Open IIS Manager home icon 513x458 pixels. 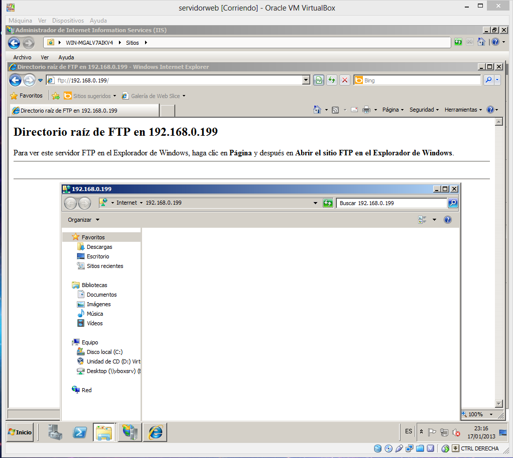tap(481, 42)
